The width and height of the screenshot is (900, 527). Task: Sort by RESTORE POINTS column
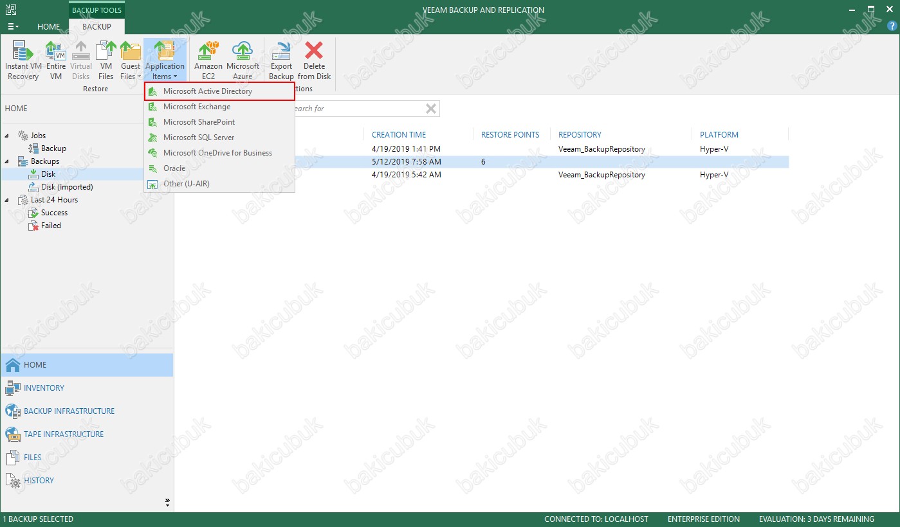510,135
